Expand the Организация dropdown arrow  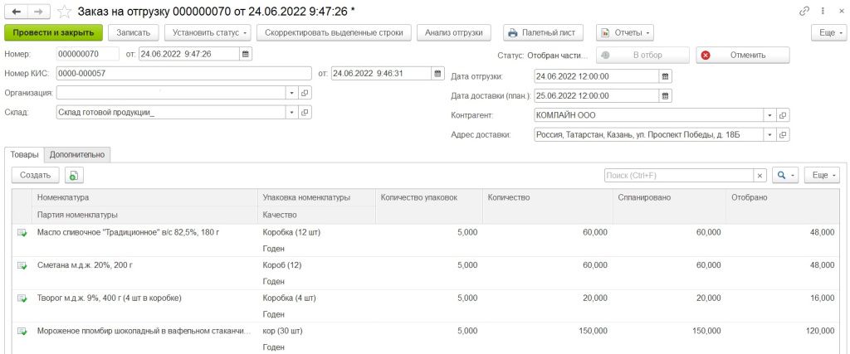[x=291, y=93]
